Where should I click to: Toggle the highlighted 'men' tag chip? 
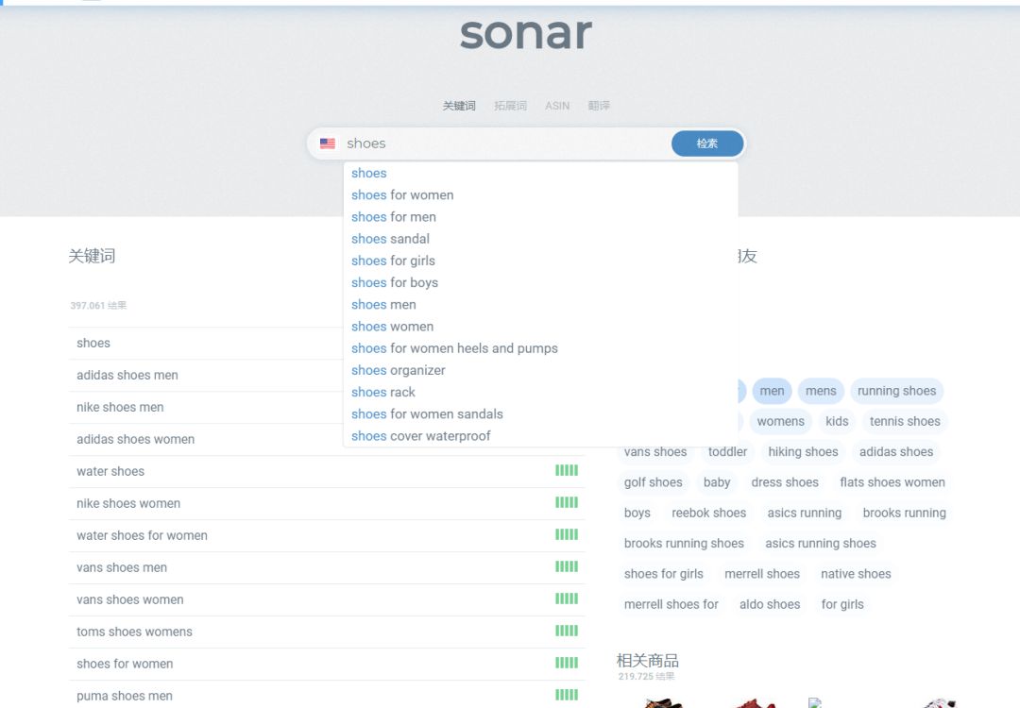pyautogui.click(x=772, y=391)
